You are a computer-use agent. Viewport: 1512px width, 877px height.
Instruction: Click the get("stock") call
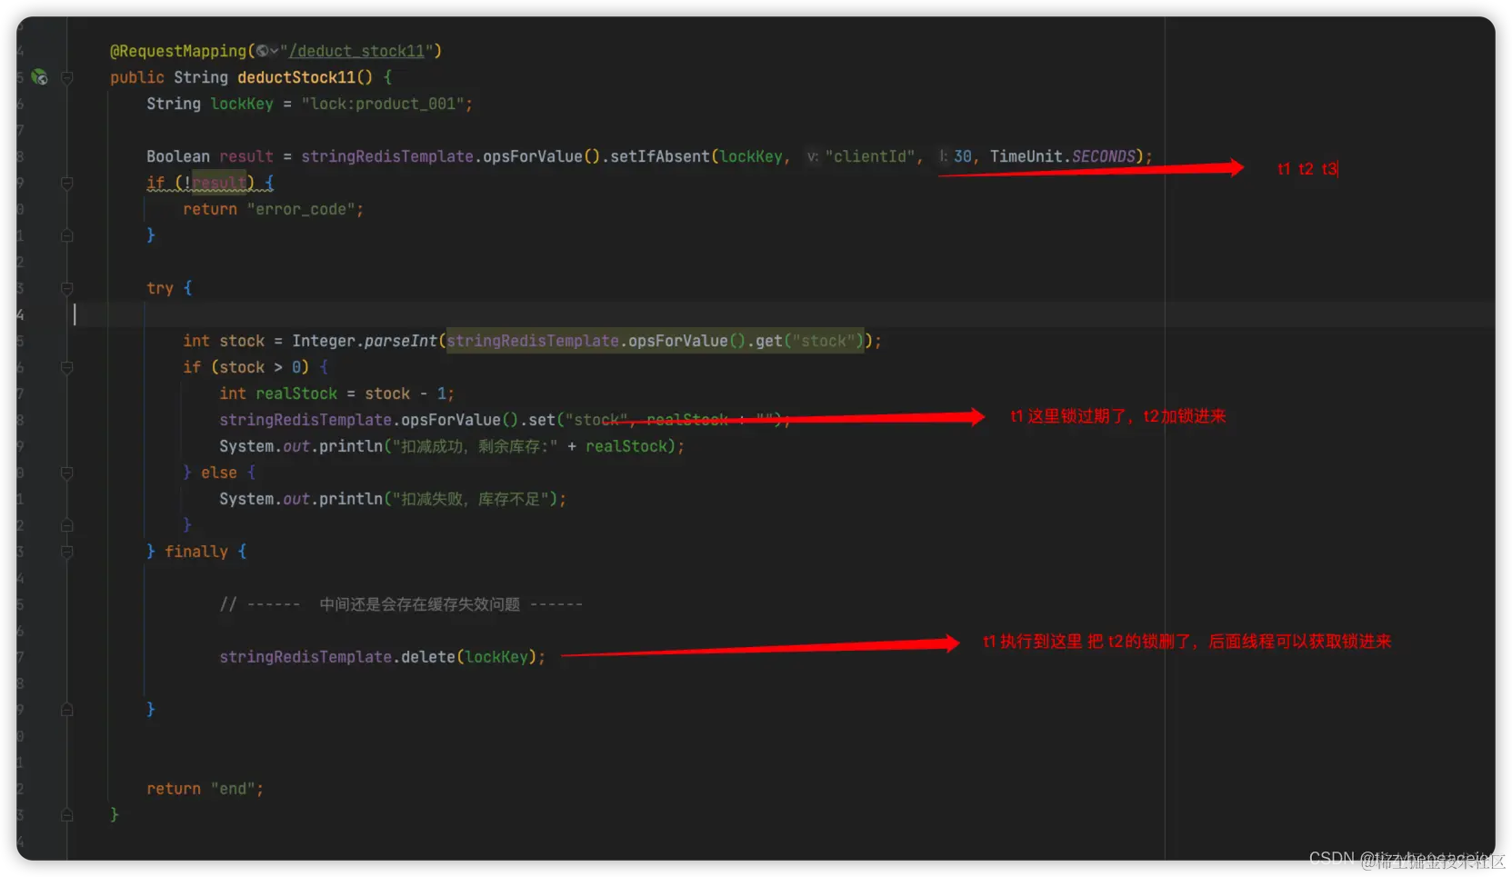[x=807, y=341]
